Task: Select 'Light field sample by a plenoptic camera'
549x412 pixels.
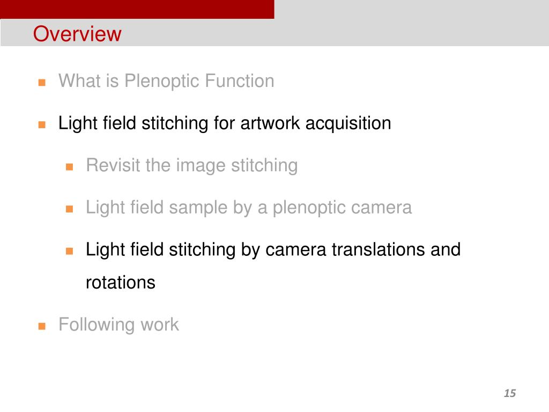Action: point(249,208)
